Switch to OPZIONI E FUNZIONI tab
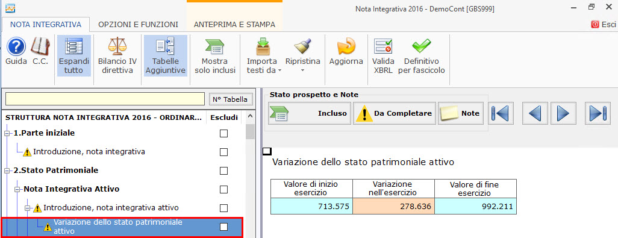 139,25
